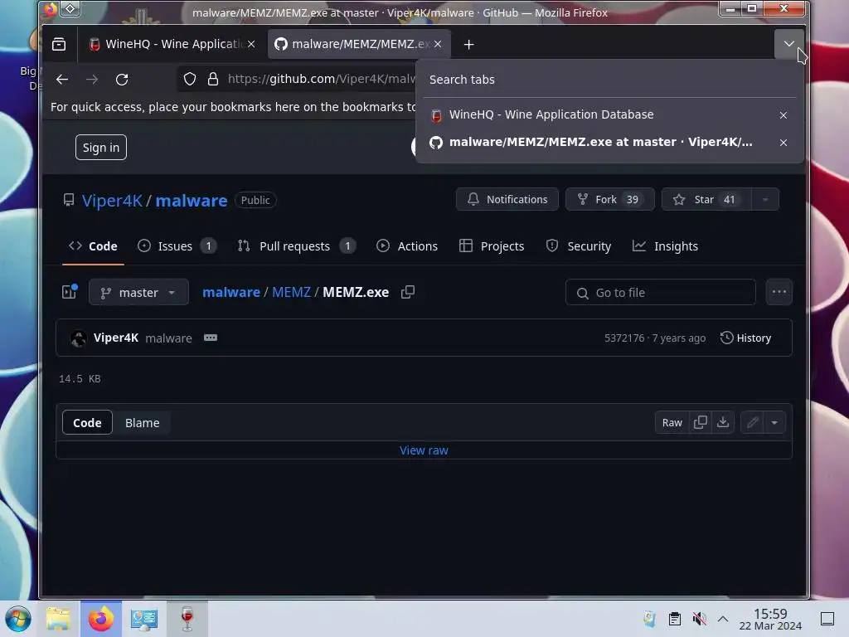
Task: Open the master branch selector dropdown
Action: tap(138, 293)
